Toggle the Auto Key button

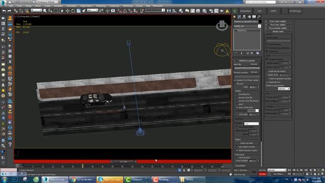tap(263, 170)
